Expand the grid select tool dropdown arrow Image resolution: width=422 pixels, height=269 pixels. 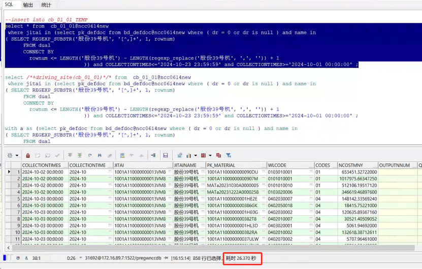click(x=17, y=155)
